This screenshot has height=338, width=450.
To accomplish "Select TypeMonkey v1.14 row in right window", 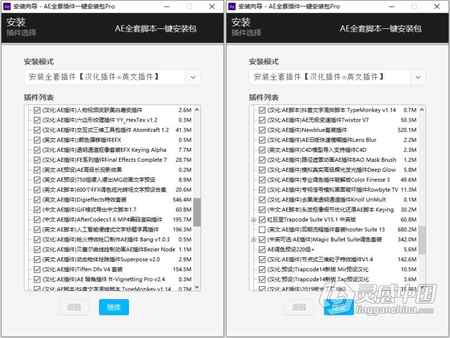I will pyautogui.click(x=338, y=110).
